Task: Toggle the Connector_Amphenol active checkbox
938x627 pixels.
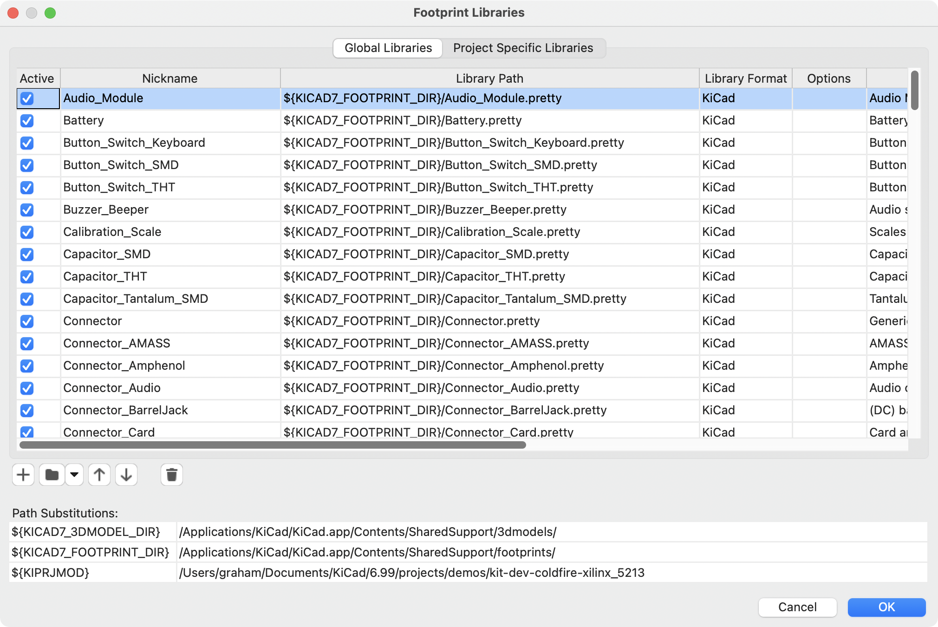Action: [x=27, y=366]
